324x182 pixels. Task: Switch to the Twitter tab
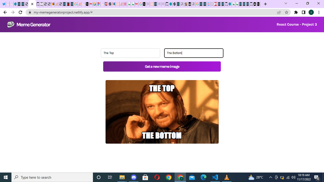[4, 4]
